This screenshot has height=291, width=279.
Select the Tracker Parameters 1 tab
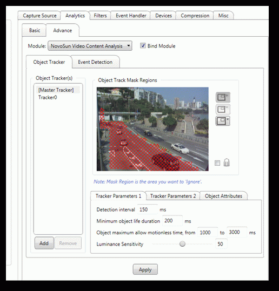tap(118, 196)
